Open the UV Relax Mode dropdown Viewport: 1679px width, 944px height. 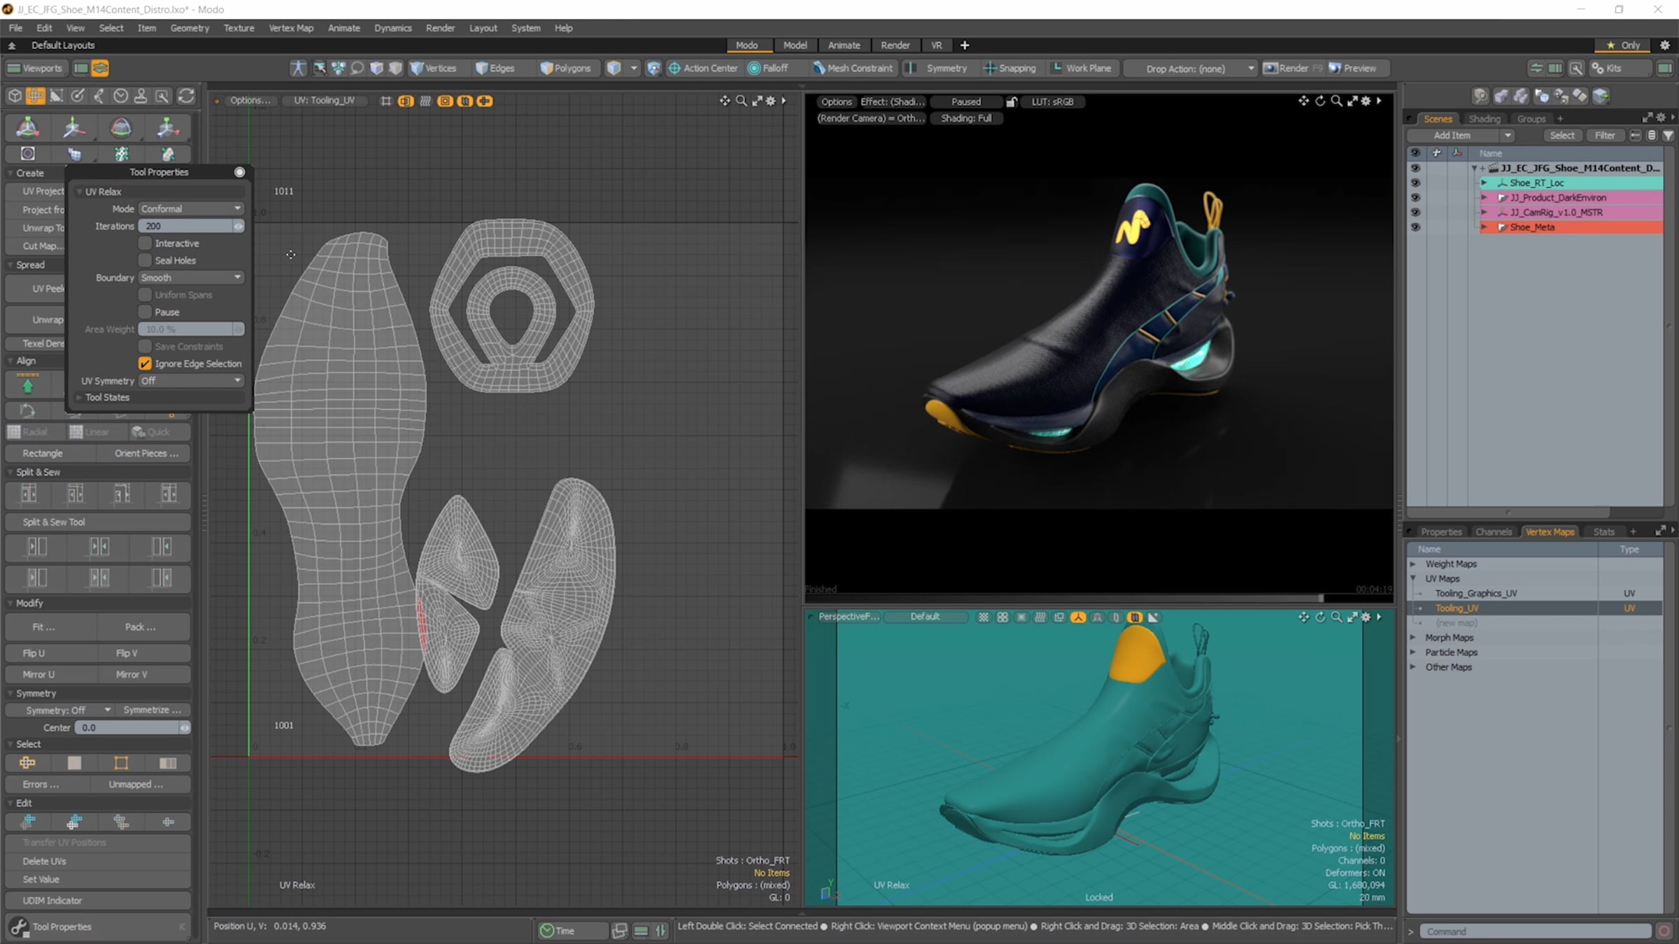click(x=190, y=208)
